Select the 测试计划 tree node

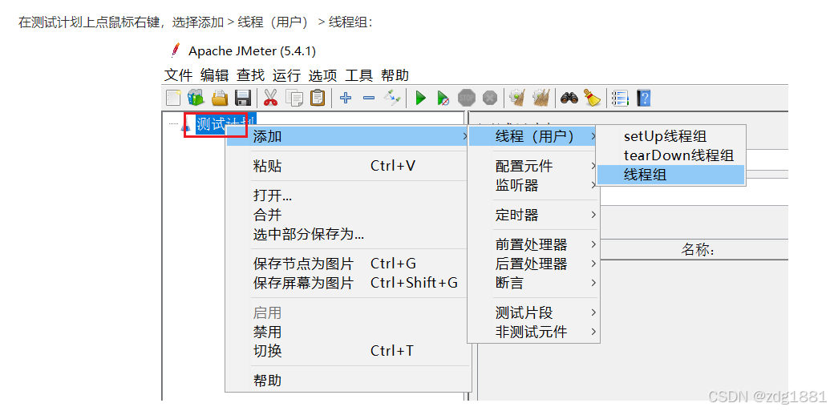click(225, 123)
